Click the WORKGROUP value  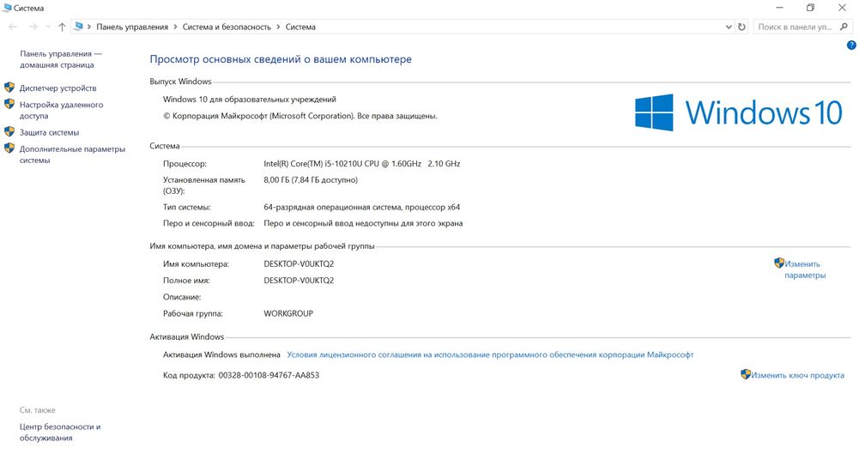pos(288,314)
